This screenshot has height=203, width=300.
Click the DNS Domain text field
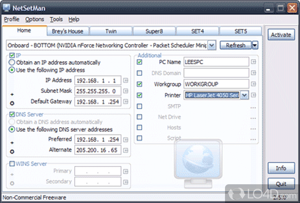click(216, 73)
